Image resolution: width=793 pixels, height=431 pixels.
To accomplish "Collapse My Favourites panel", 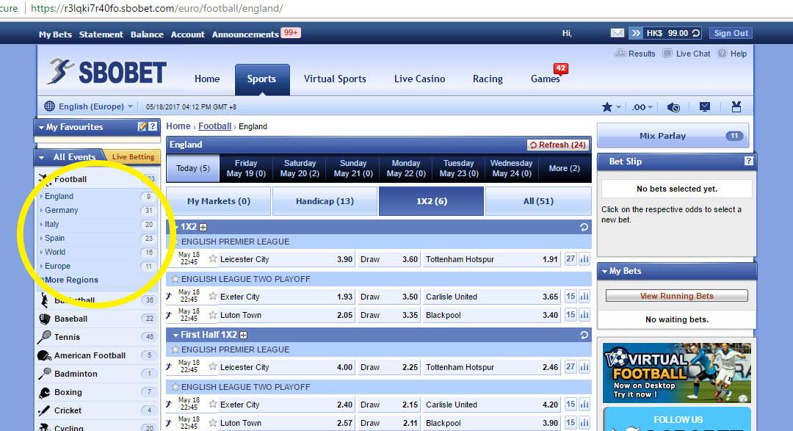I will (41, 127).
